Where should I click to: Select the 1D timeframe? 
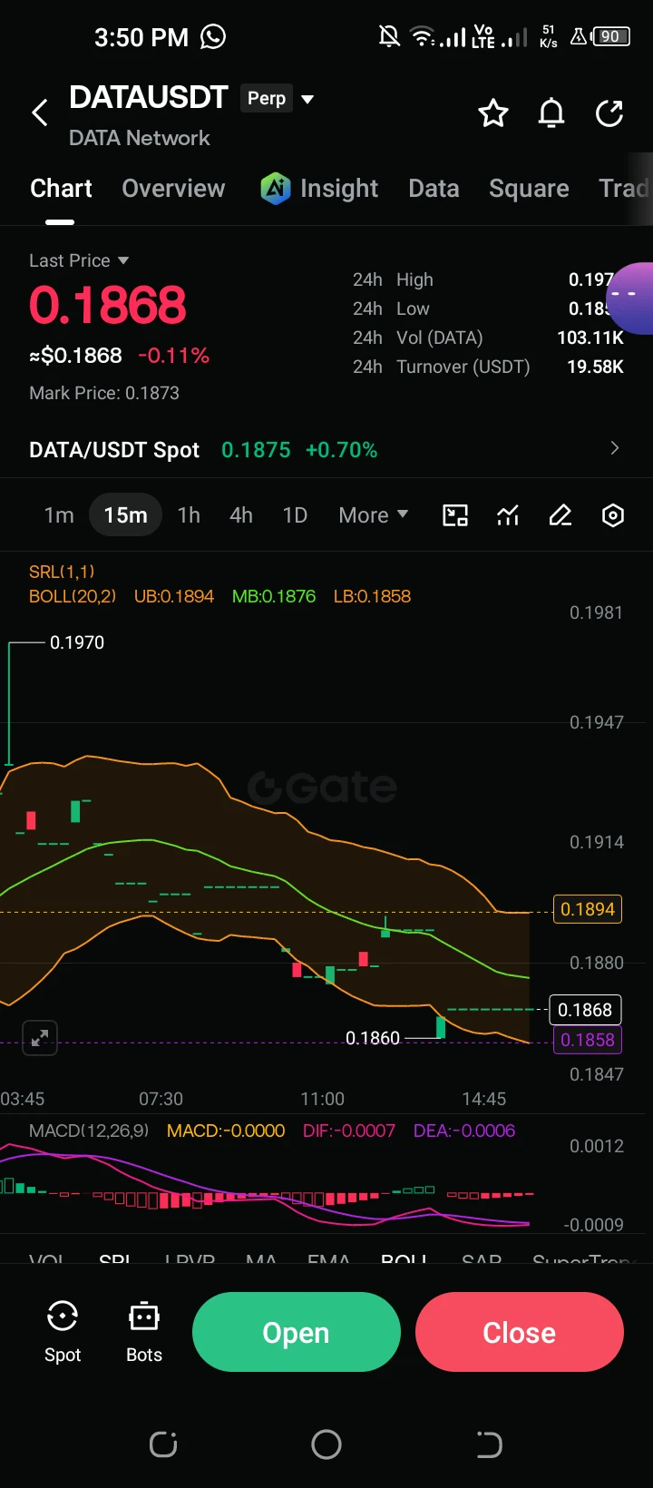click(x=295, y=515)
